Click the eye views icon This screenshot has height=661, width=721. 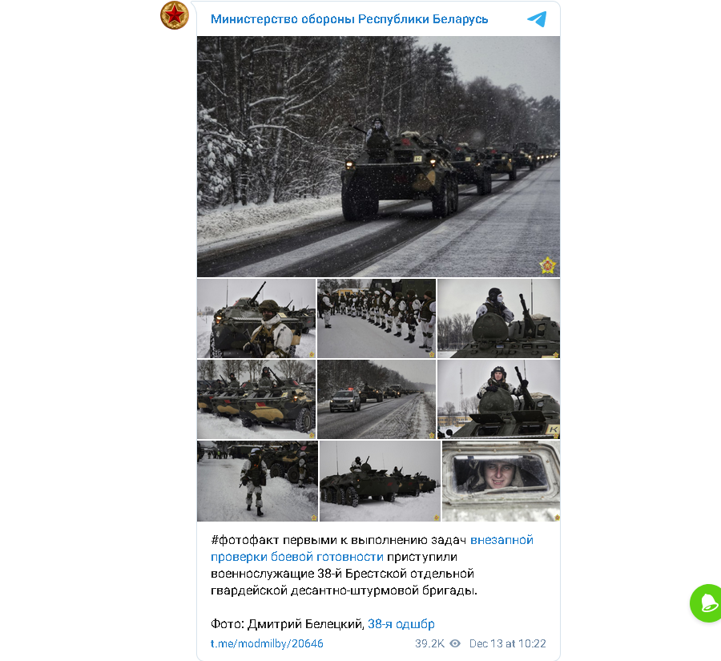tap(455, 643)
